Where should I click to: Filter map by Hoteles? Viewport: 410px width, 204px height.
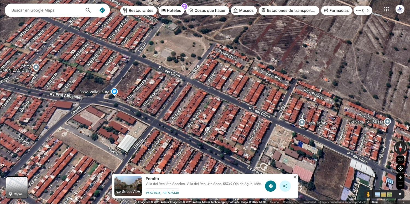tap(171, 10)
